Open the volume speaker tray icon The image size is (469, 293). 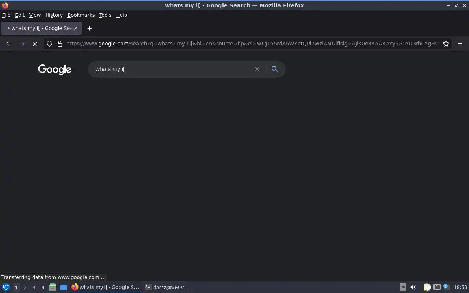pos(413,287)
